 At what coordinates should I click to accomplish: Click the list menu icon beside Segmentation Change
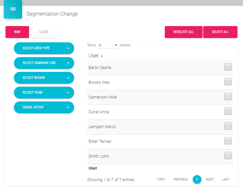point(13,9)
